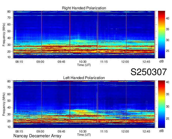Image resolution: width=172 pixels, height=139 pixels.
Task: Click "10" frequency tick of left-handed plot
Action: point(9,127)
